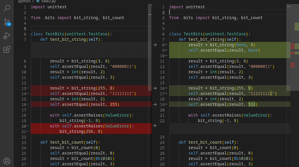299x167 pixels.
Task: Open the Search view in activity bar
Action: coord(7,8)
